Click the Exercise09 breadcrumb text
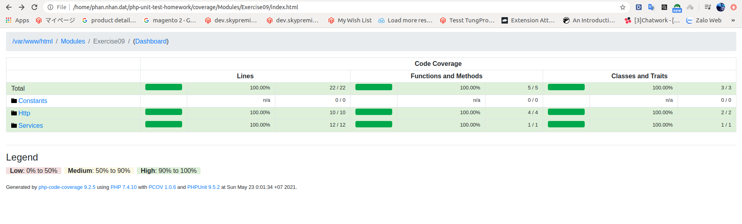 (x=109, y=42)
